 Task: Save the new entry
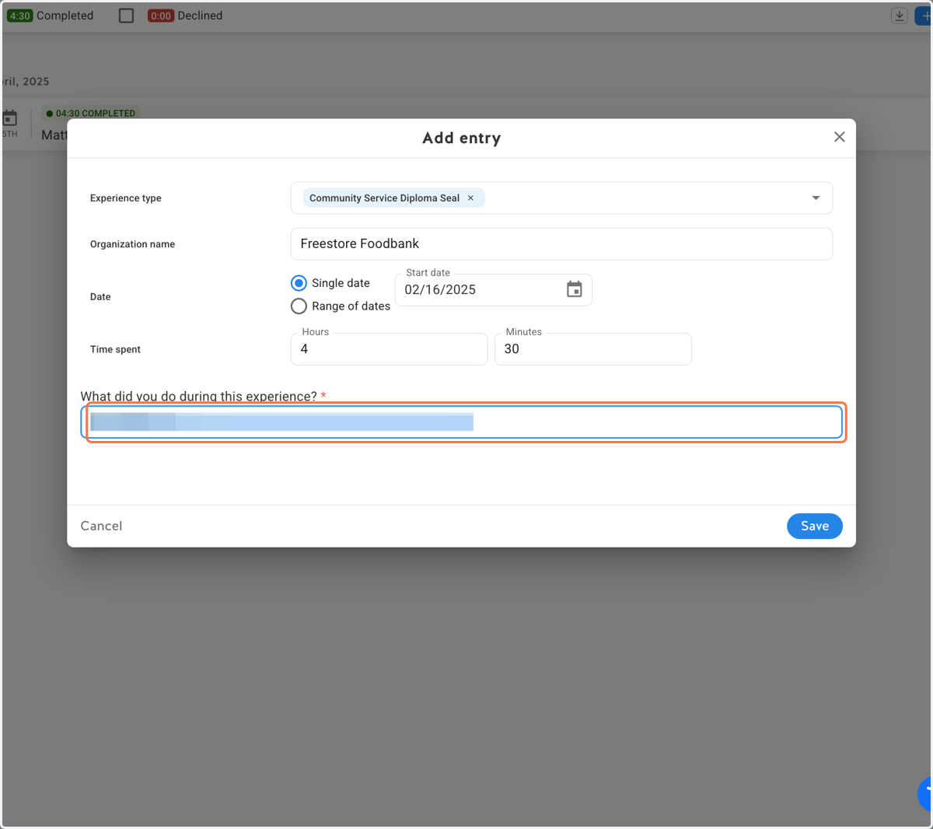click(x=815, y=526)
